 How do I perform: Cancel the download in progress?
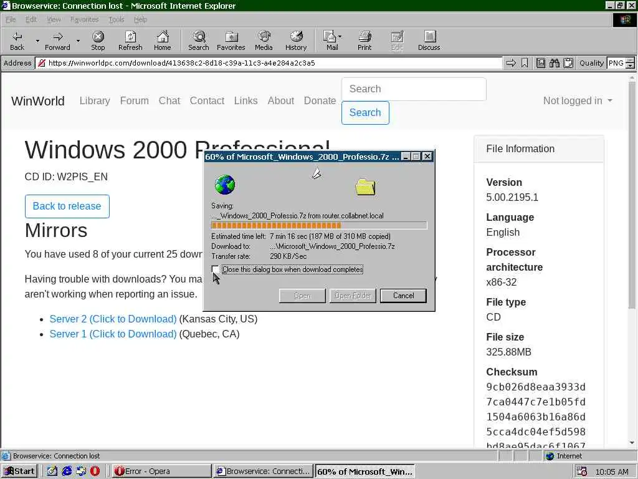click(x=403, y=296)
